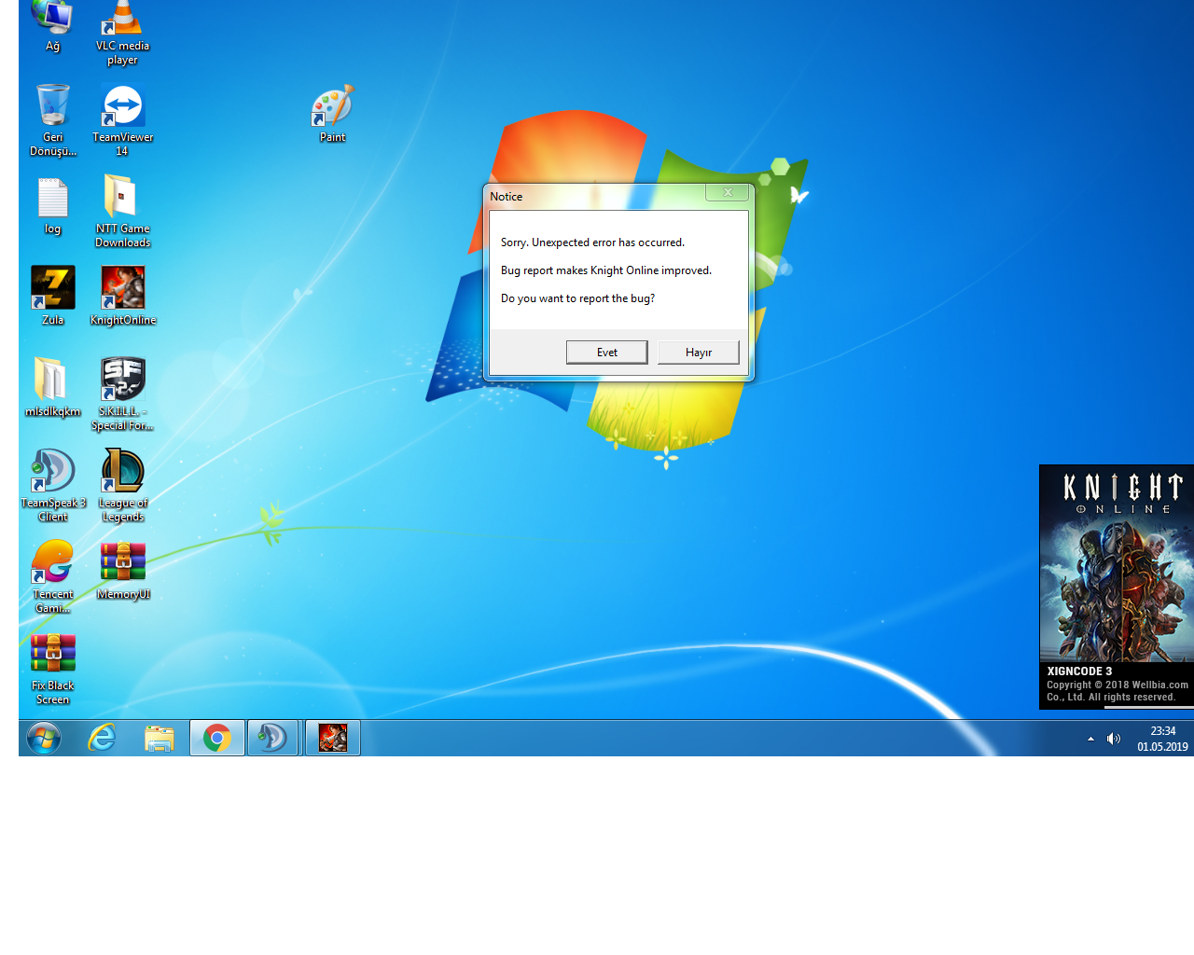Click the 'Bug report makes Knight Online improved.' line

(606, 270)
